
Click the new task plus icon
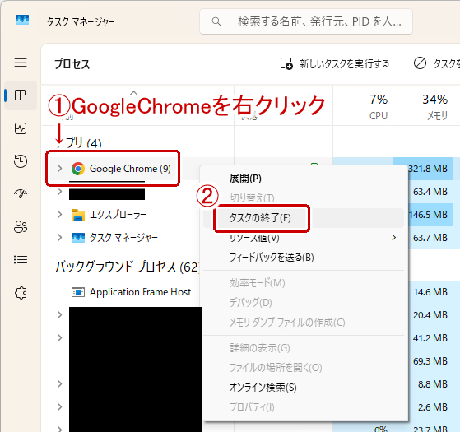286,63
